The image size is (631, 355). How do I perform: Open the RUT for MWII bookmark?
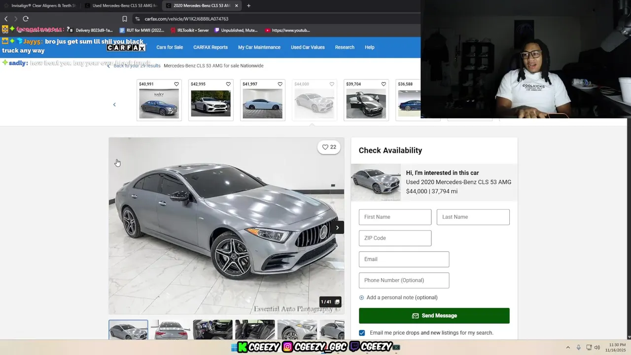click(141, 30)
